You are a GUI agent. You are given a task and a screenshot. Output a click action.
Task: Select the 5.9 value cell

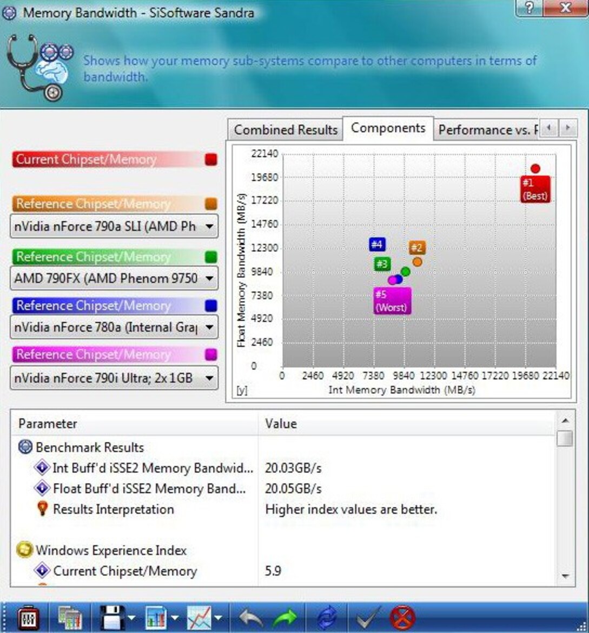[273, 571]
